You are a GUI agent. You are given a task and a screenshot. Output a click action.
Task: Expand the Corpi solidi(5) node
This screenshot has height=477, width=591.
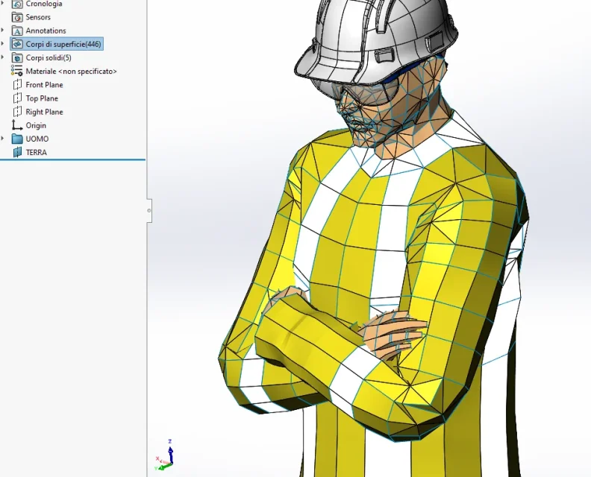click(3, 57)
